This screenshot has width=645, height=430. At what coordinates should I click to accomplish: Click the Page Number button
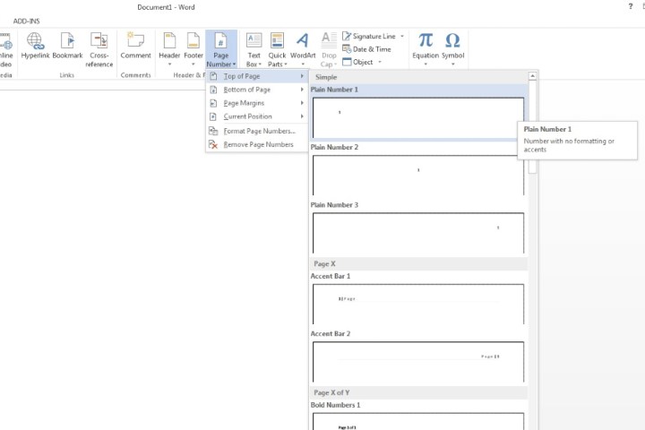(x=221, y=49)
